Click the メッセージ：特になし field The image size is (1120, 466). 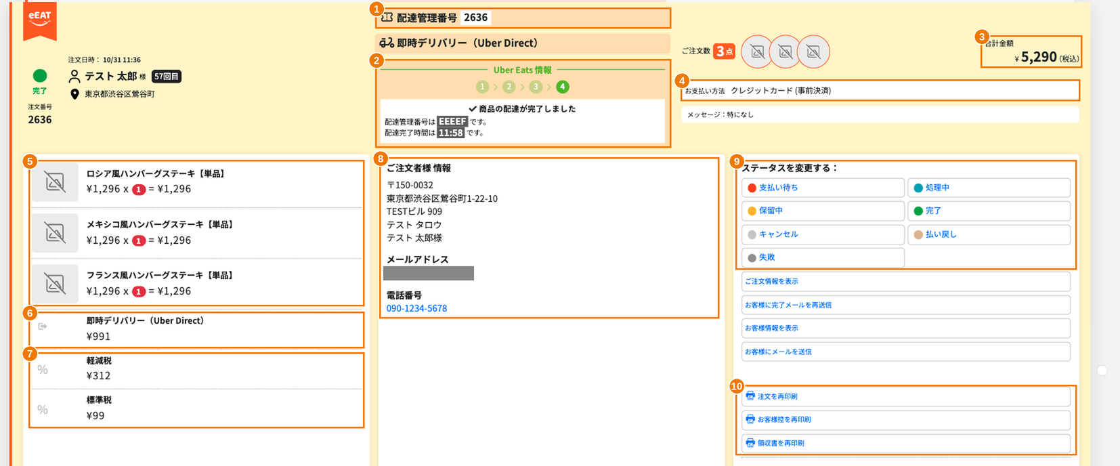point(880,114)
